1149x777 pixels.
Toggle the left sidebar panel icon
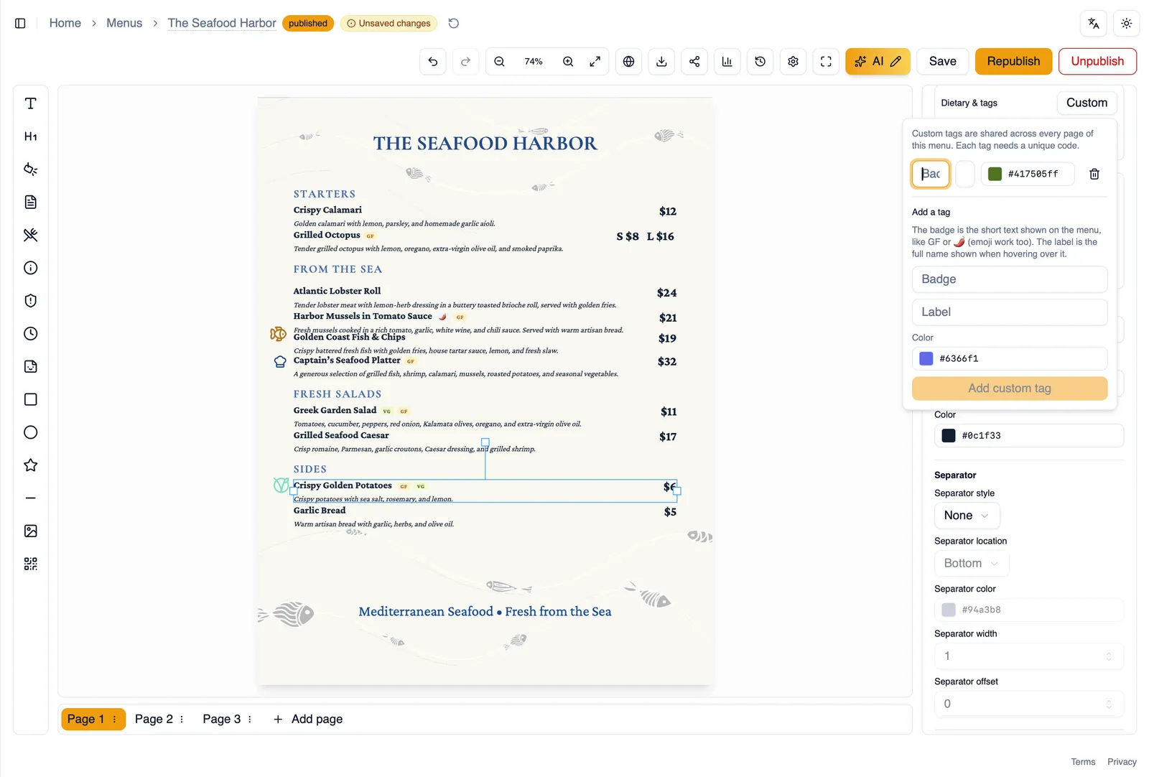tap(20, 24)
